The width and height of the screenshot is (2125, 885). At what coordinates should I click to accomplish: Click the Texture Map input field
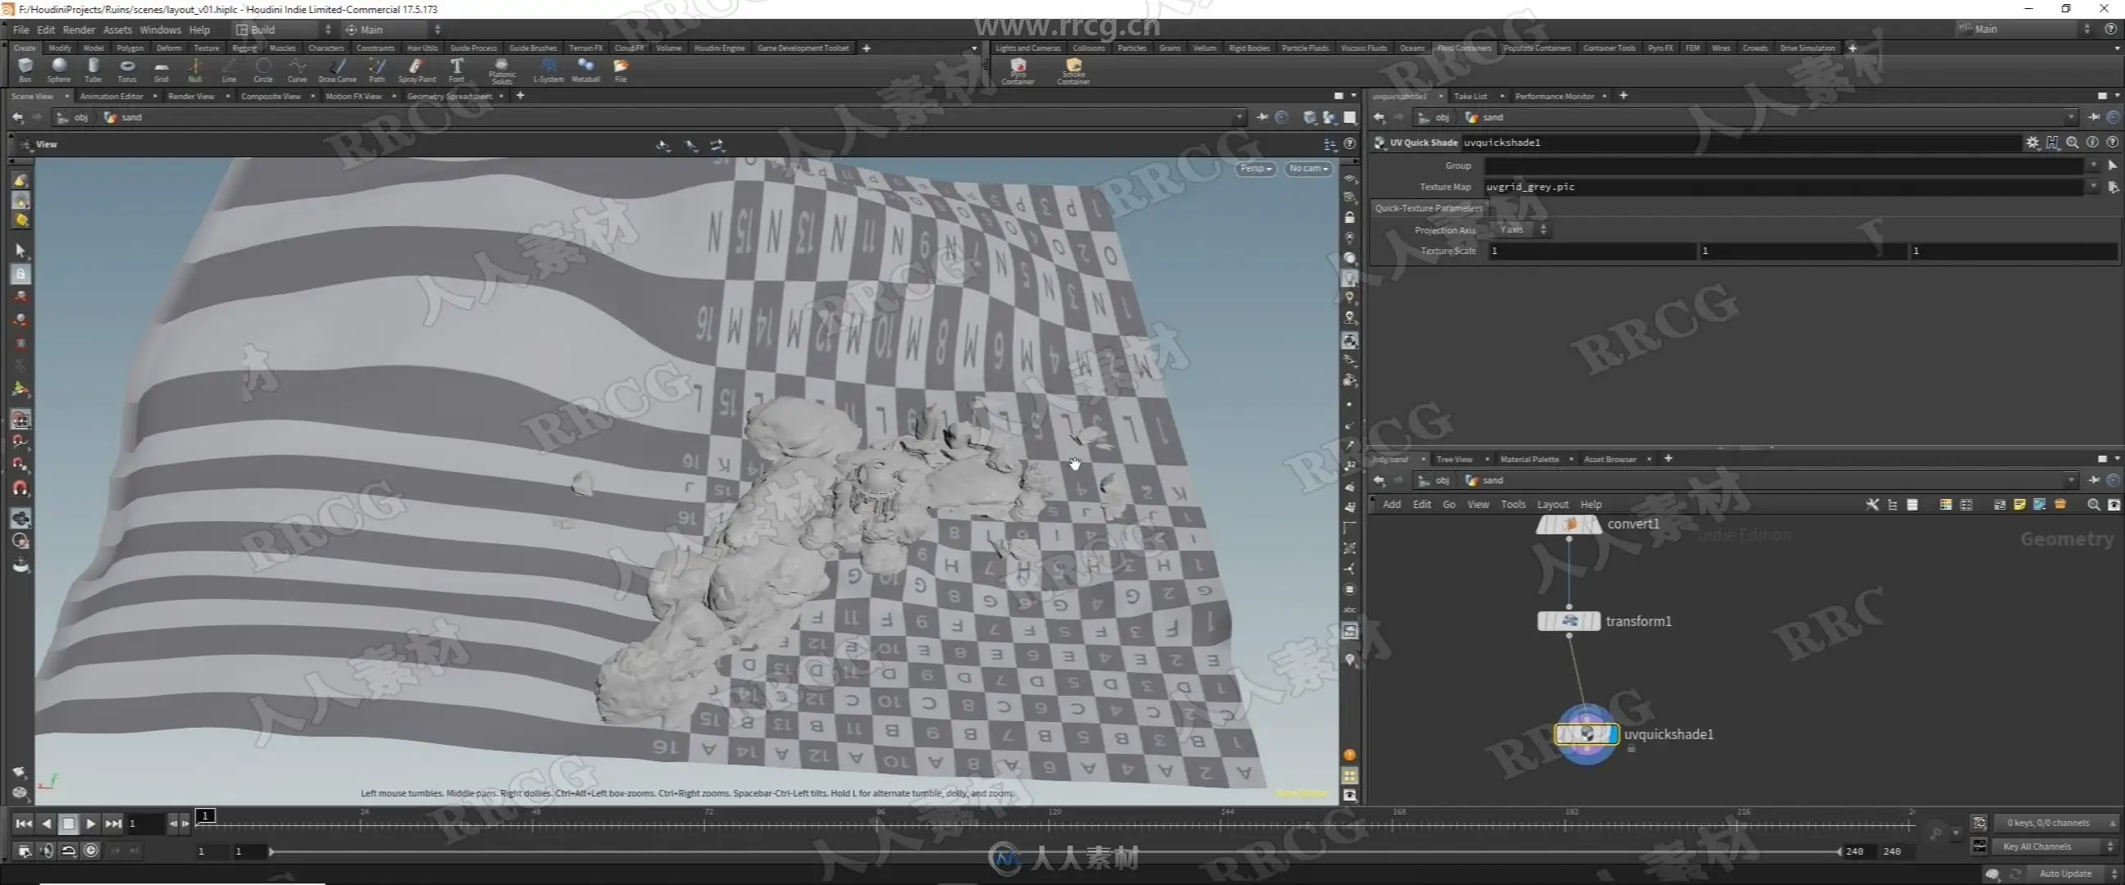click(1781, 187)
